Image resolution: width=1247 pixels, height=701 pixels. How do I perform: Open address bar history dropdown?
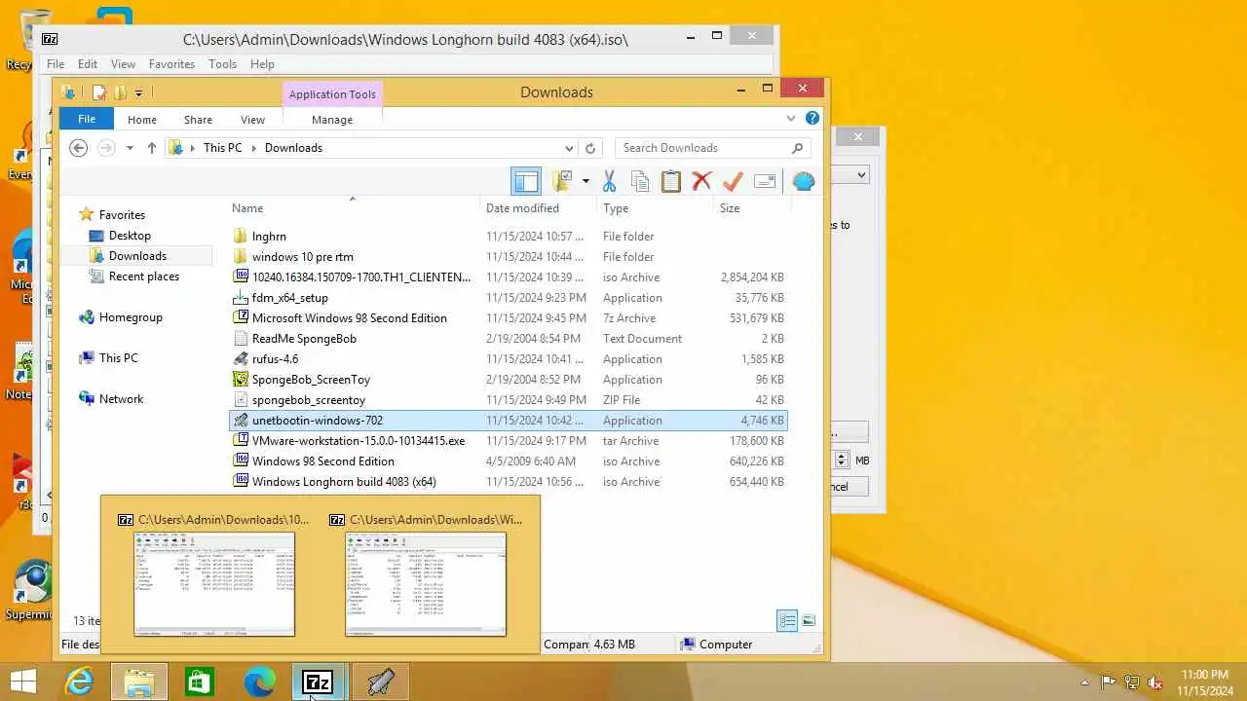tap(569, 148)
